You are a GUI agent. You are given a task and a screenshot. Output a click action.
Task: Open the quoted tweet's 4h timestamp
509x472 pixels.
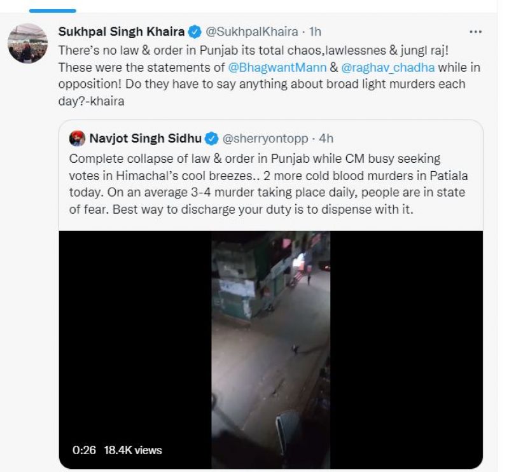click(x=326, y=139)
